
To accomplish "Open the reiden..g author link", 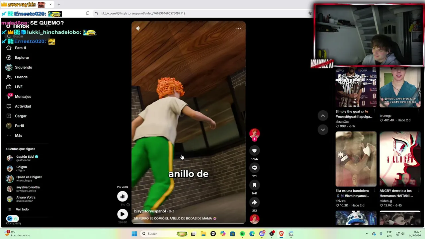I will (386, 201).
